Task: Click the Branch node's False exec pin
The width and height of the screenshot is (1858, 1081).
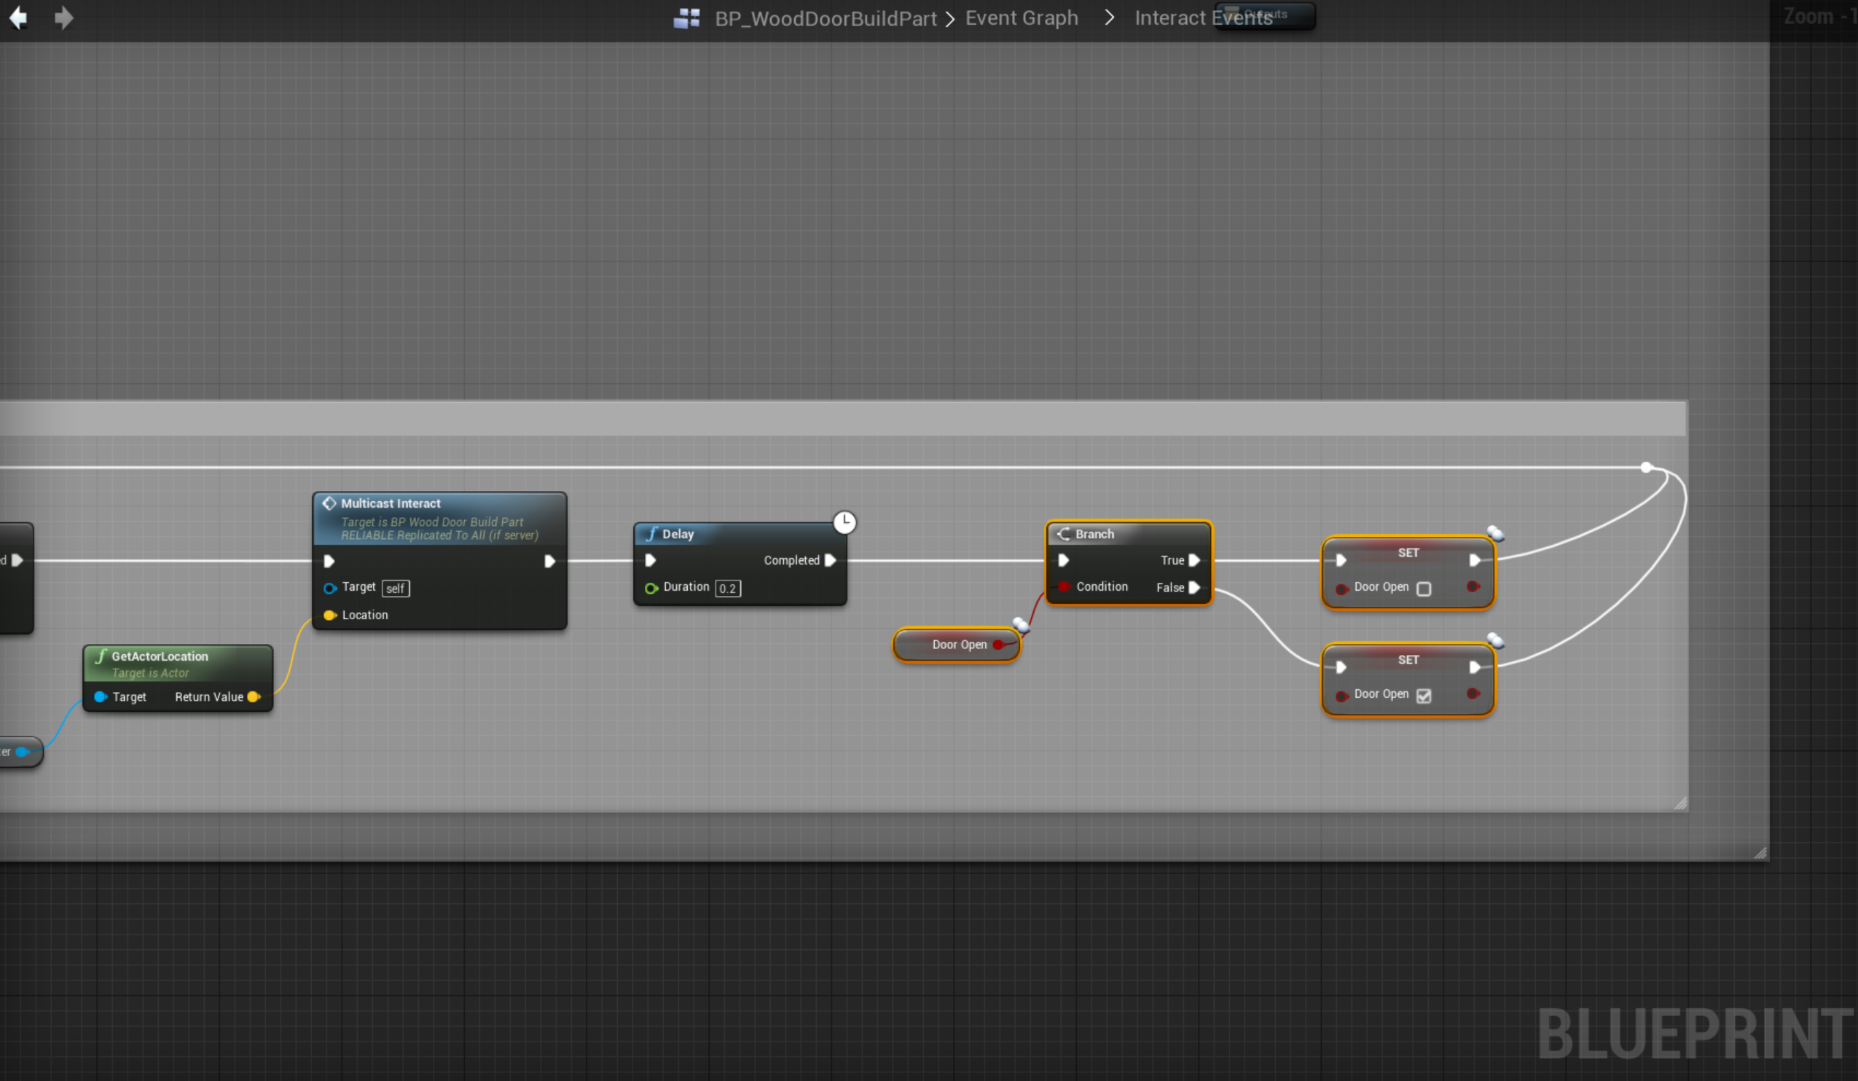Action: click(x=1194, y=587)
